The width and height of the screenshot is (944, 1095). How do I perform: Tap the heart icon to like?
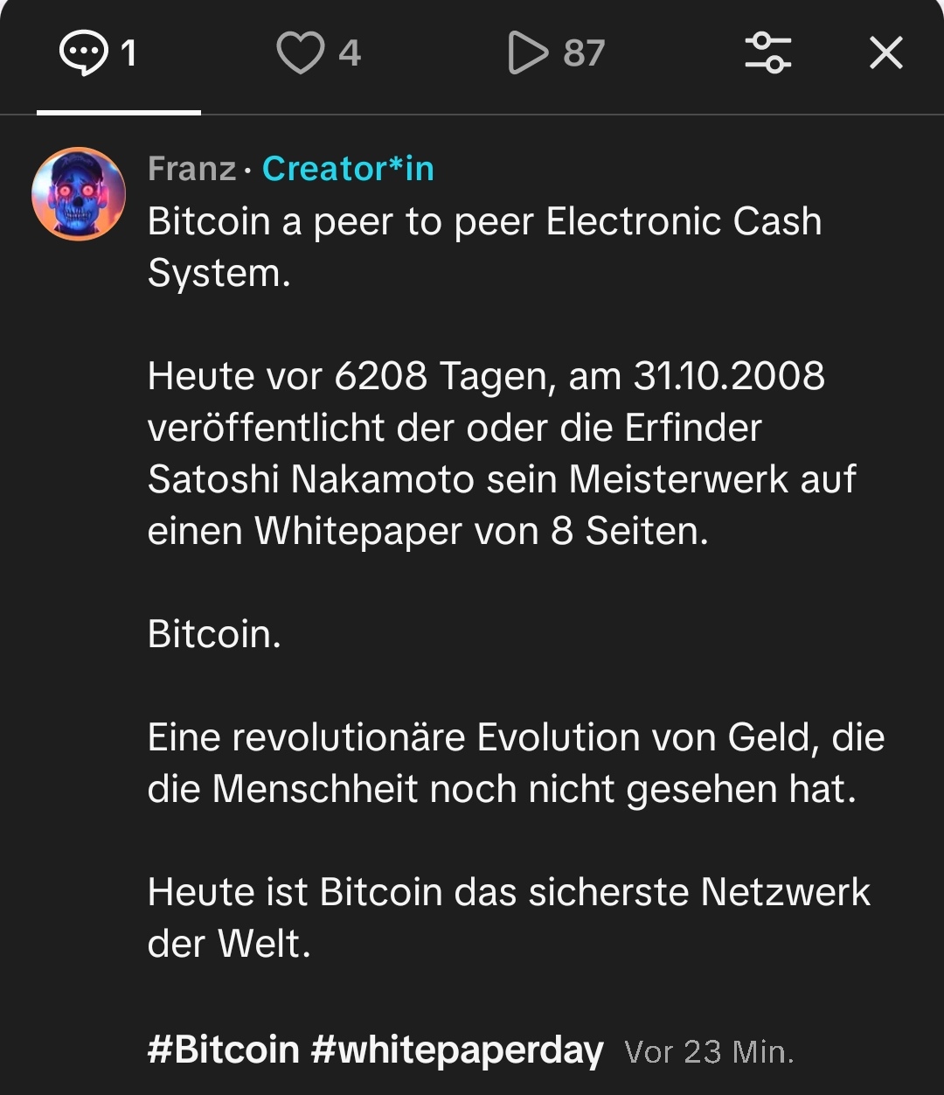click(x=300, y=52)
